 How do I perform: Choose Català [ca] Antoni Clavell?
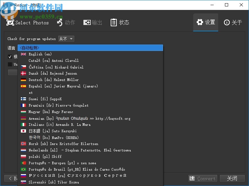click(x=90, y=61)
